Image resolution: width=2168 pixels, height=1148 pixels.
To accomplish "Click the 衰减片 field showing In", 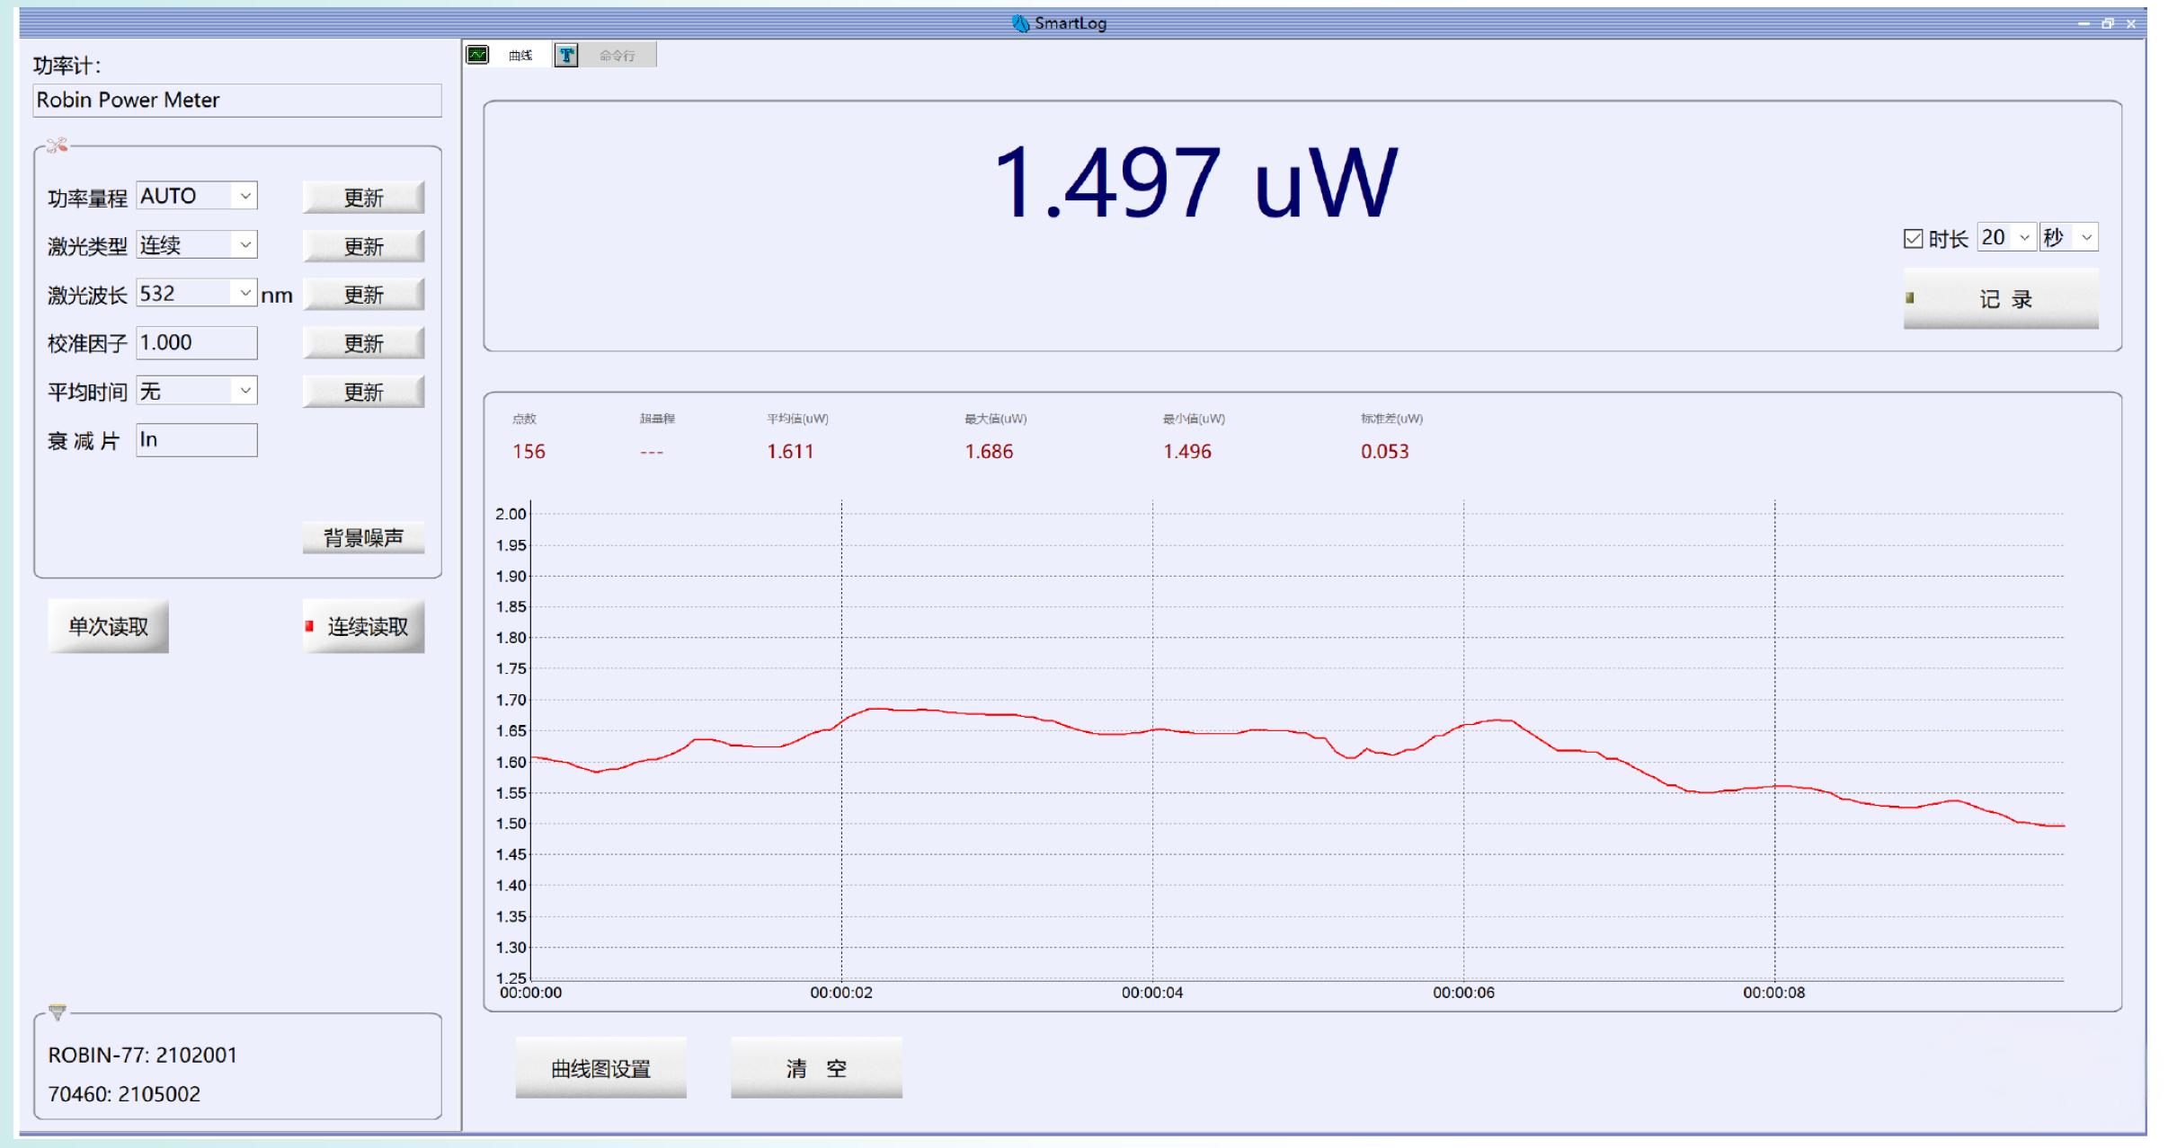I will [x=197, y=440].
